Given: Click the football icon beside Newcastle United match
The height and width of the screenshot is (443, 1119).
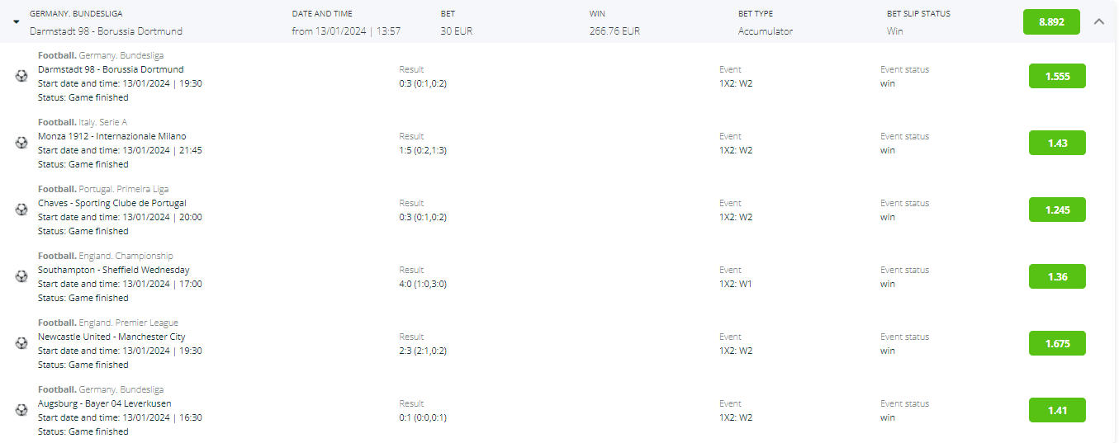Looking at the screenshot, I should (21, 343).
